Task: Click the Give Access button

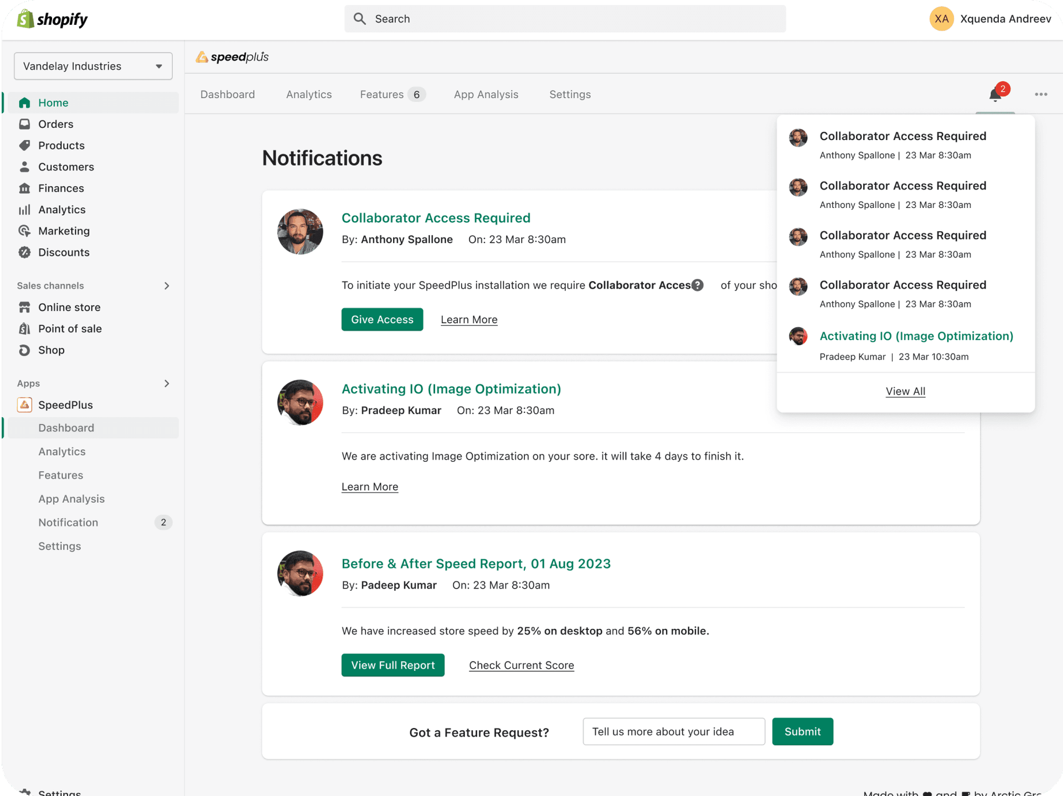Action: (382, 320)
